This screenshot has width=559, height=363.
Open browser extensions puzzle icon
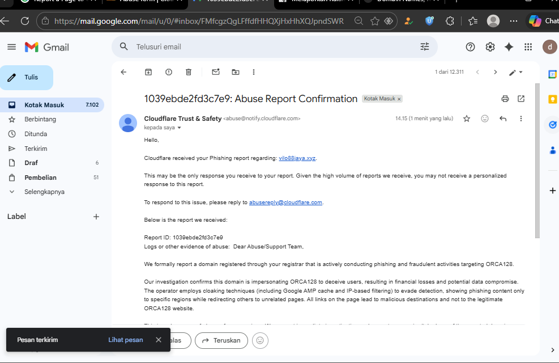(450, 21)
